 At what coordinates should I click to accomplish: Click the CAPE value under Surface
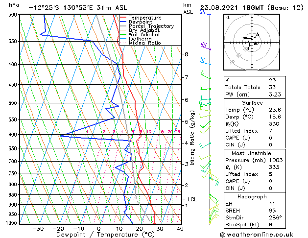(x=270, y=138)
